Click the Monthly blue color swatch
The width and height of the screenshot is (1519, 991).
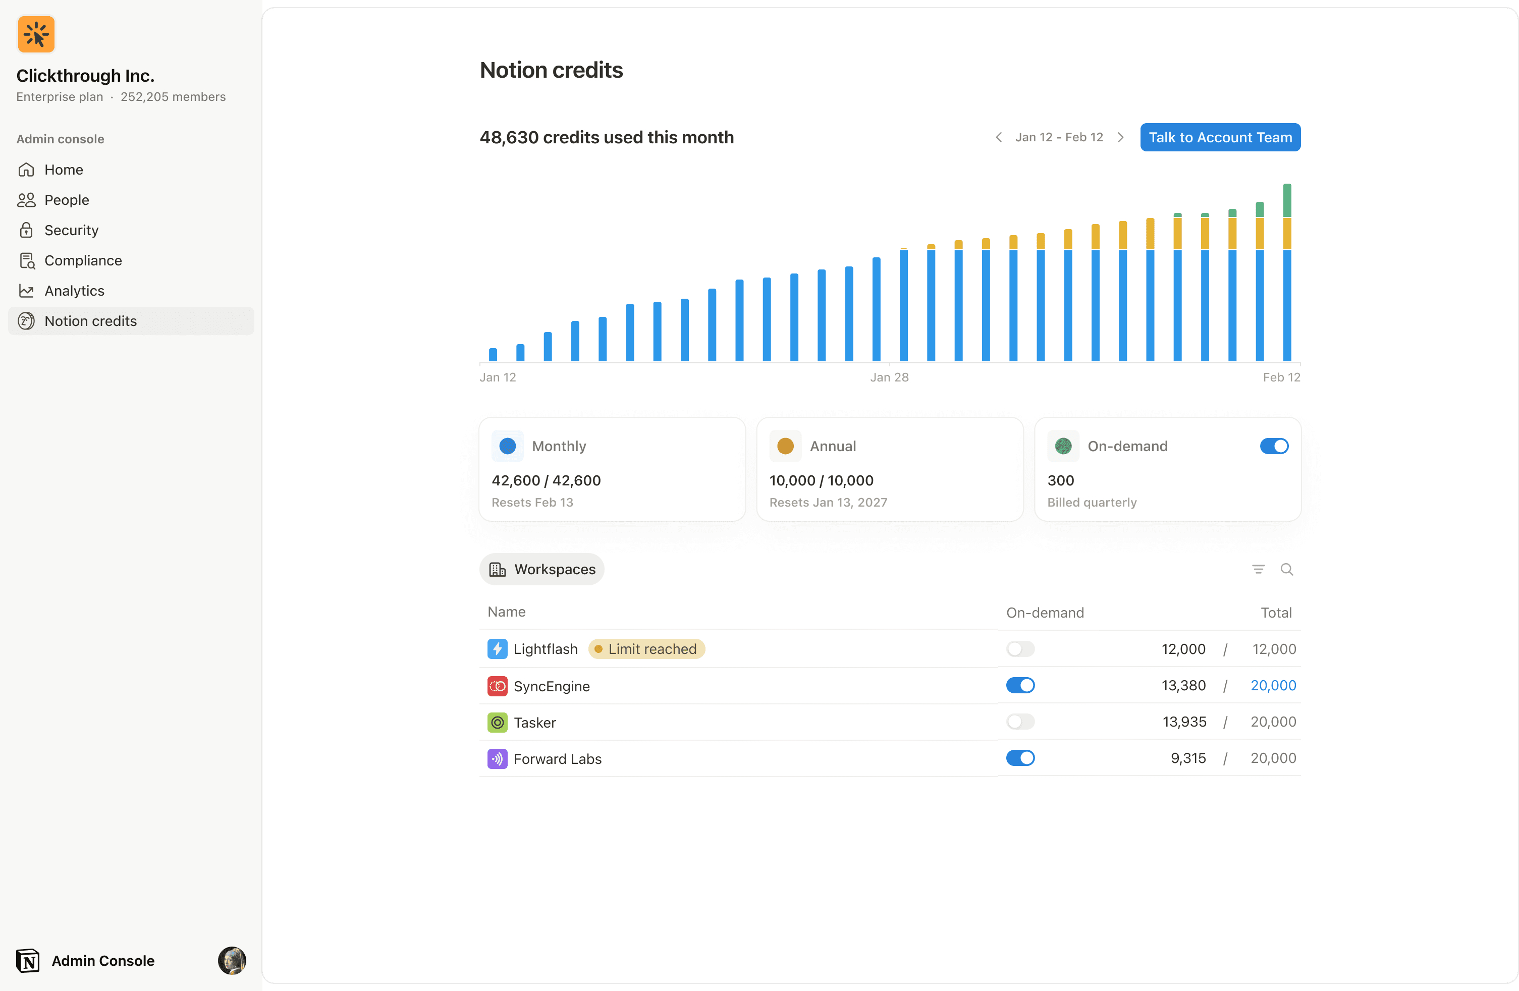[x=507, y=446]
